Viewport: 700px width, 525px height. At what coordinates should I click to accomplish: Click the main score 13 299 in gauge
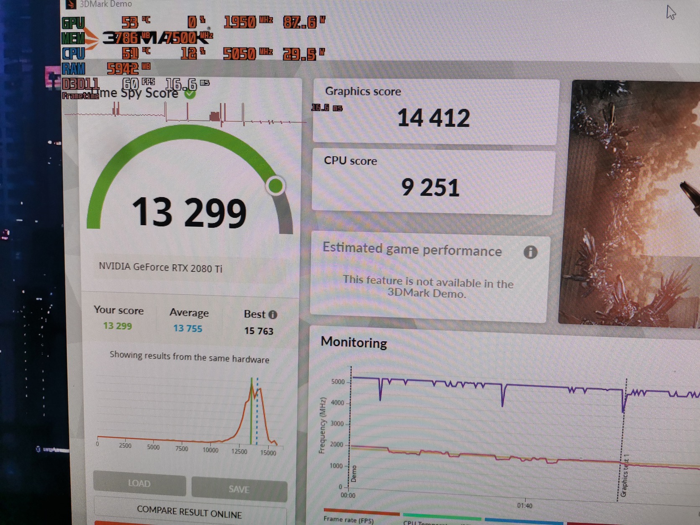(x=189, y=212)
